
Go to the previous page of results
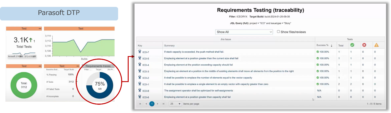pyautogui.click(x=146, y=104)
